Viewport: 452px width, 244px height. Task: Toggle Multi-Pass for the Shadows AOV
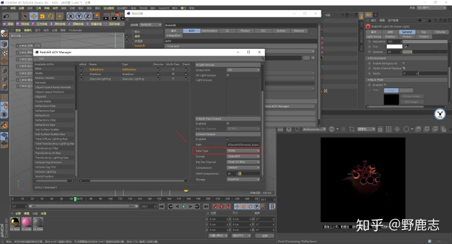coord(173,74)
